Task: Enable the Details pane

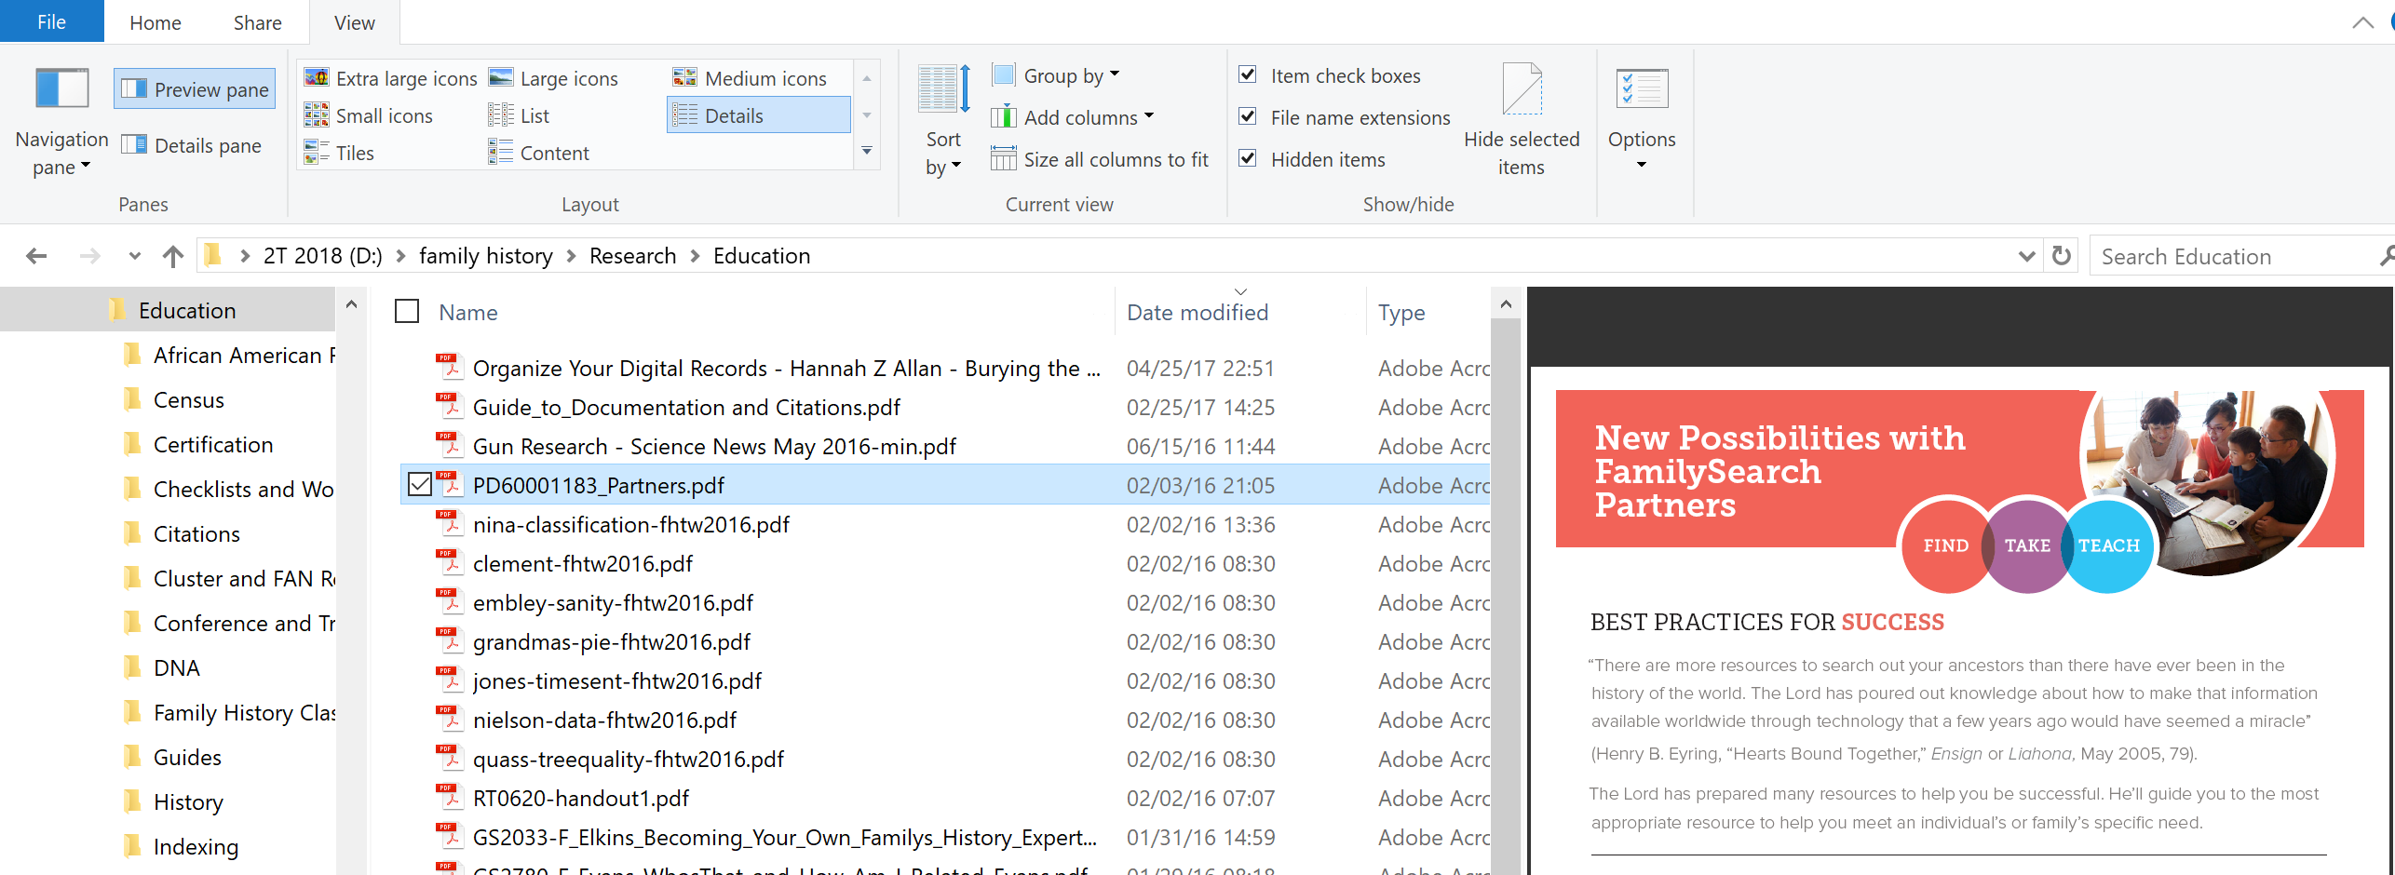Action: point(193,145)
